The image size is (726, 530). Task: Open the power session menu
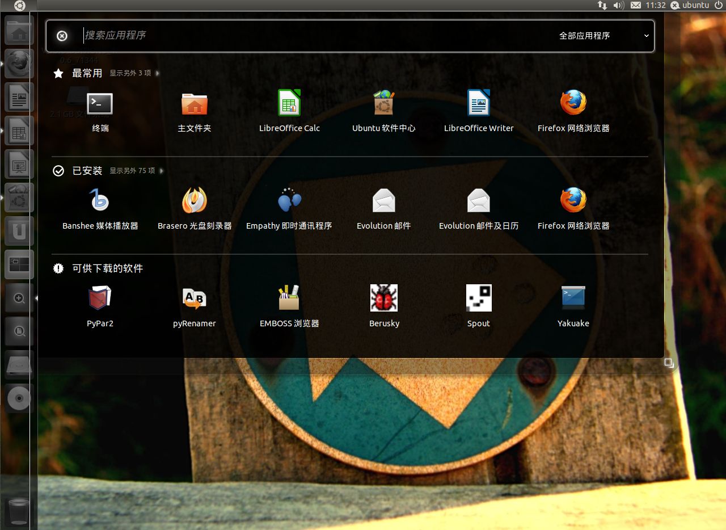click(x=718, y=5)
